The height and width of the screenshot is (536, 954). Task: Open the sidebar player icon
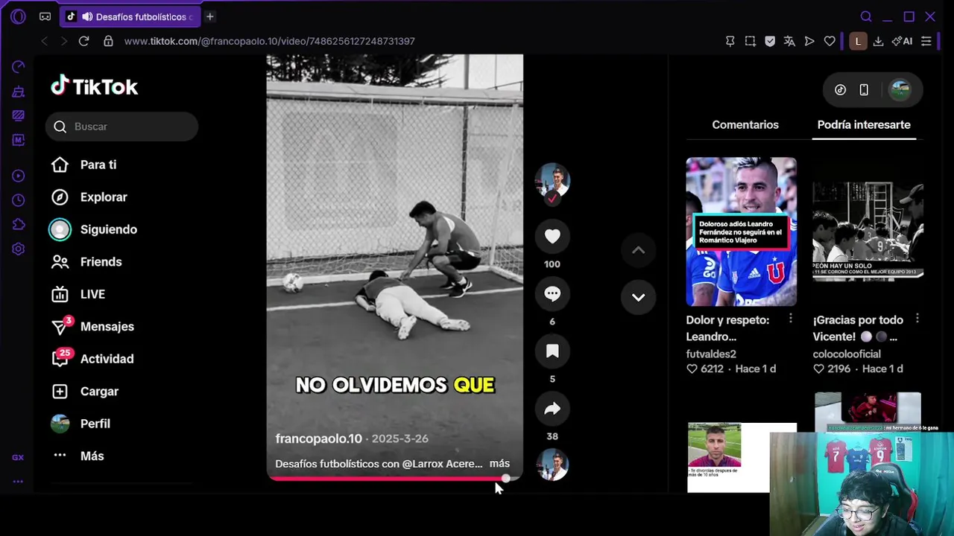pyautogui.click(x=19, y=176)
